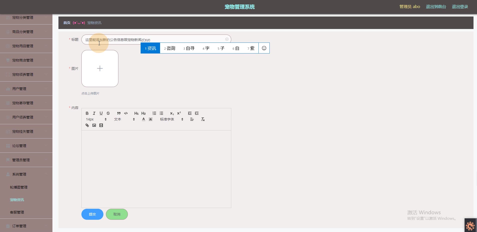Click the 宠物资讯 breadcrumb entry

point(94,23)
